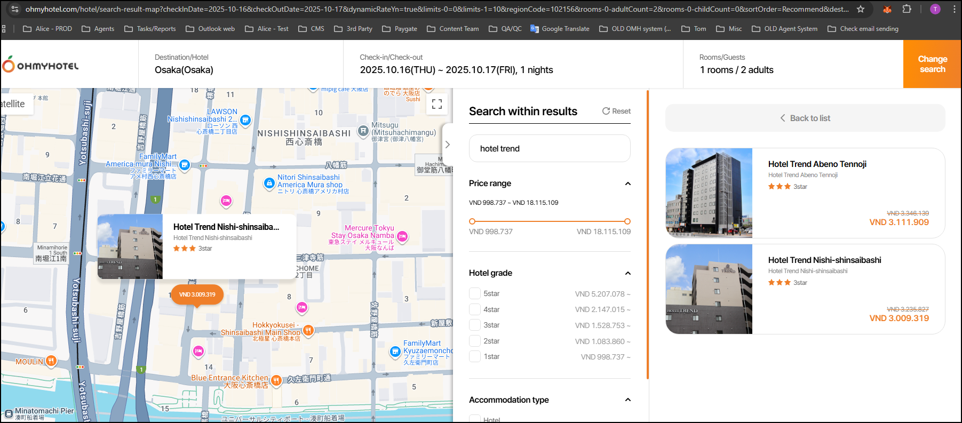Click Back to list button
The height and width of the screenshot is (423, 962).
pyautogui.click(x=805, y=118)
